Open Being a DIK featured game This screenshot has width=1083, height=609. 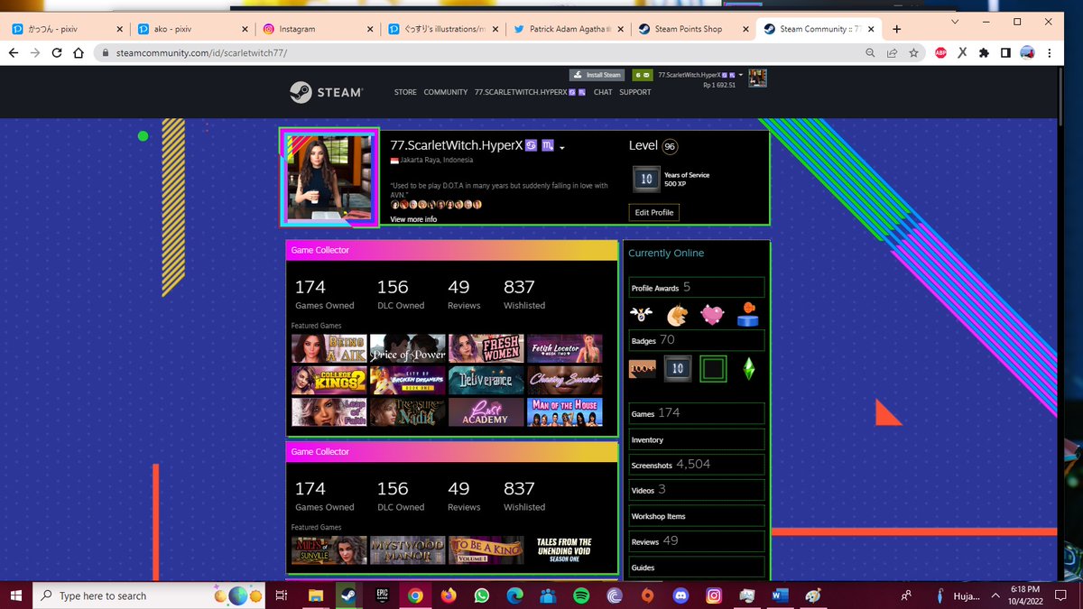pyautogui.click(x=329, y=348)
